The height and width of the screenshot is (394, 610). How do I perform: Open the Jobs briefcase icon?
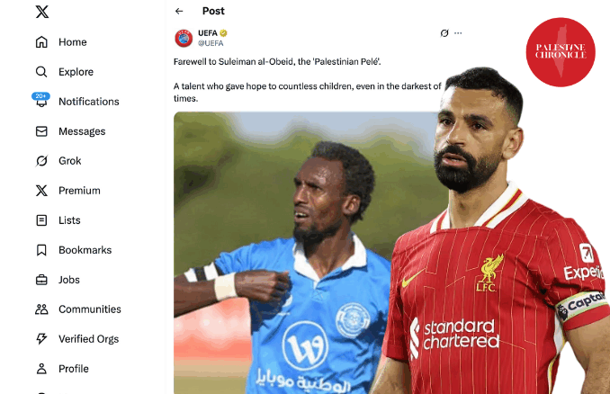pyautogui.click(x=41, y=280)
